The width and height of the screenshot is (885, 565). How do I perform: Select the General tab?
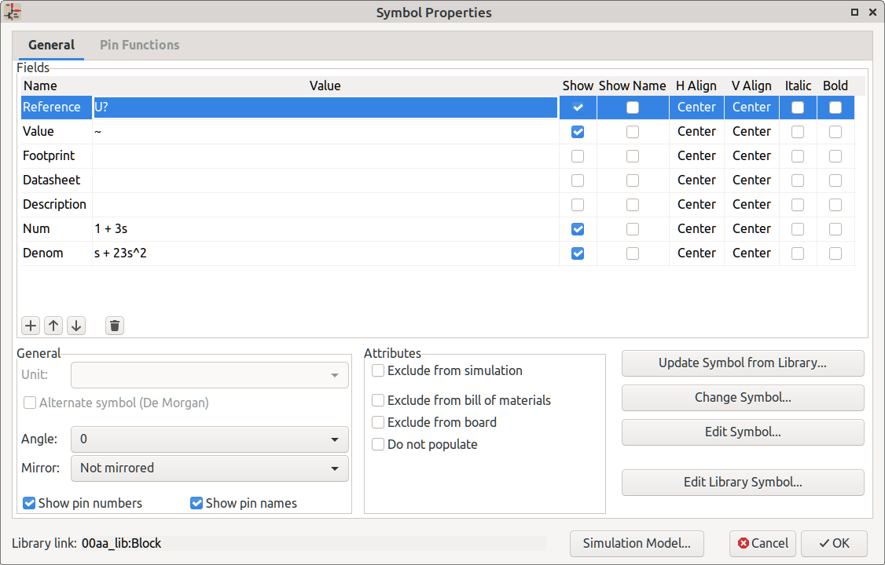pyautogui.click(x=51, y=45)
